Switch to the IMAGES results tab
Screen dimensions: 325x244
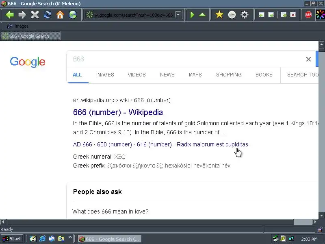click(x=105, y=75)
